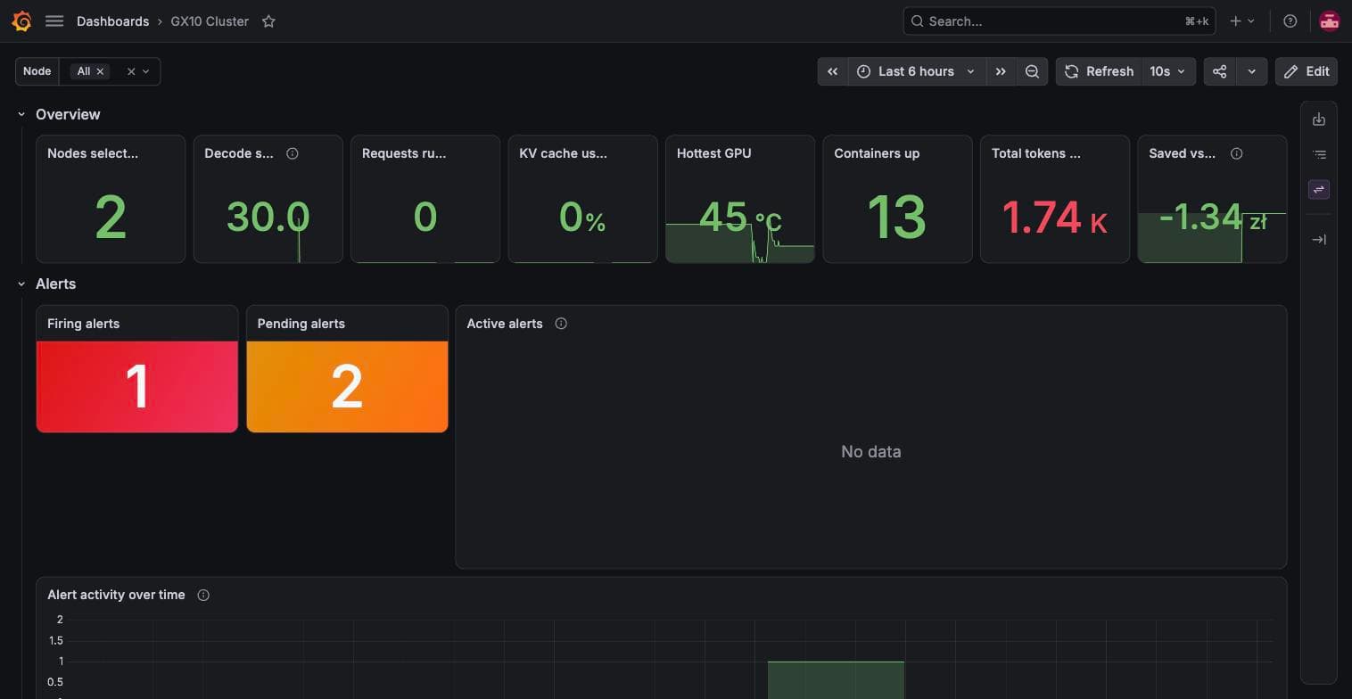
Task: Click the 45 °C GPU temperature value
Action: point(740,217)
